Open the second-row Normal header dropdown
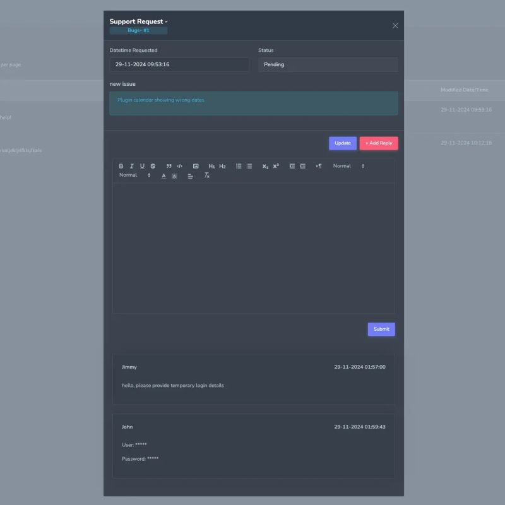505x505 pixels. click(134, 175)
